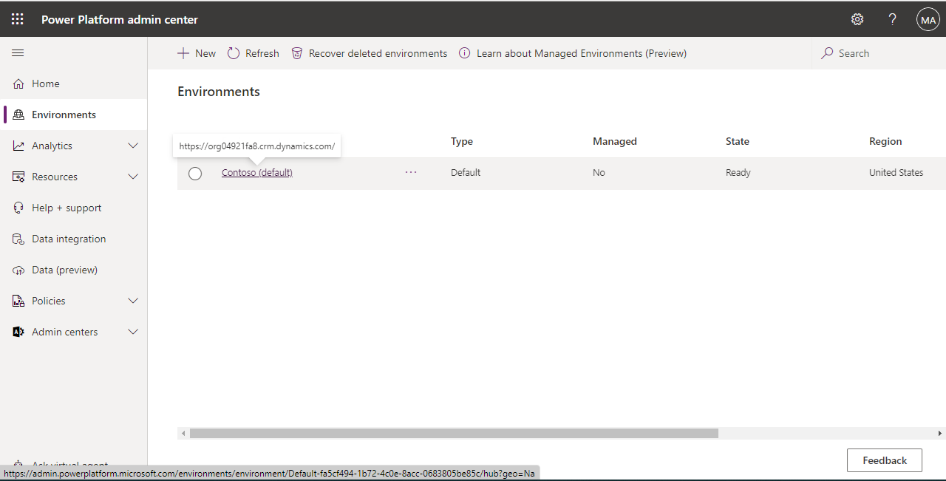Open the Contoso (default) environment link
The image size is (946, 481).
(257, 172)
